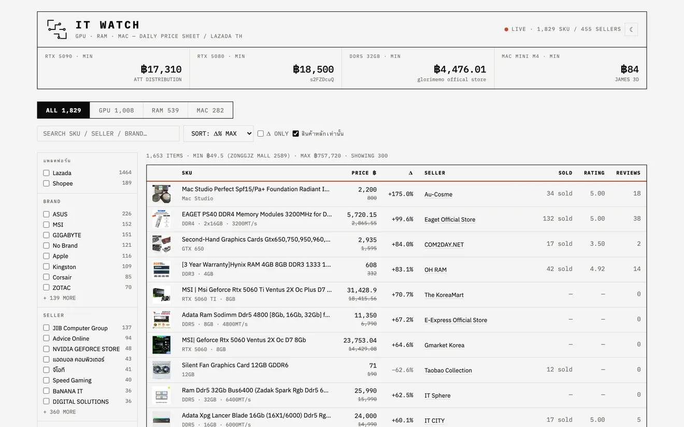Click the REVIEWS column header
The image size is (684, 427).
(628, 173)
